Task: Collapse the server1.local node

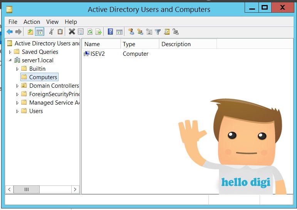Action: tap(10, 60)
